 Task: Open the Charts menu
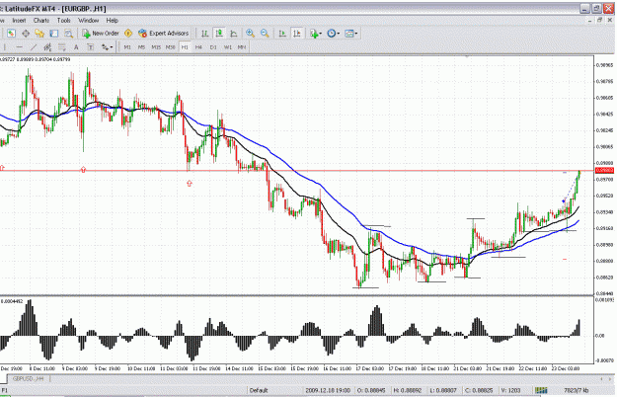(41, 21)
